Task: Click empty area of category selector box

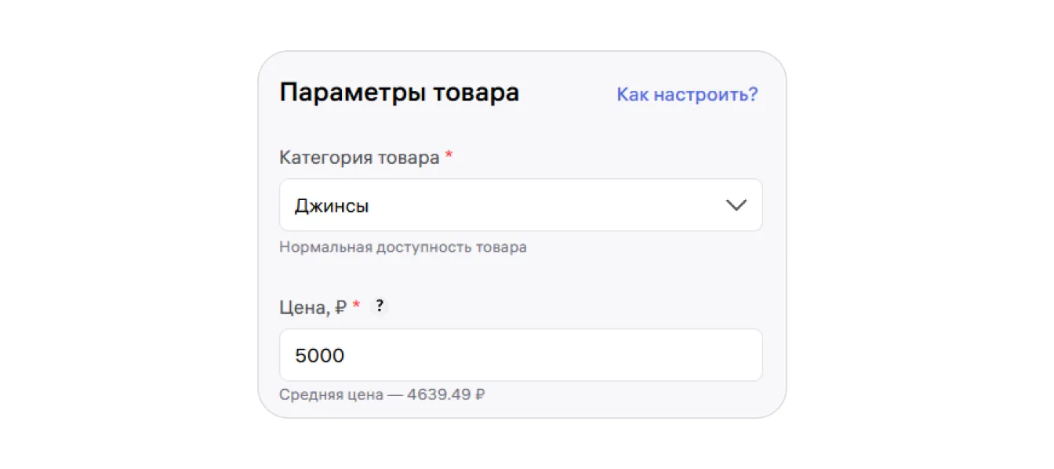Action: point(541,205)
